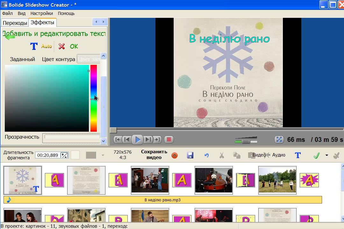
Task: Jump to end of slideshow button
Action: 157,140
